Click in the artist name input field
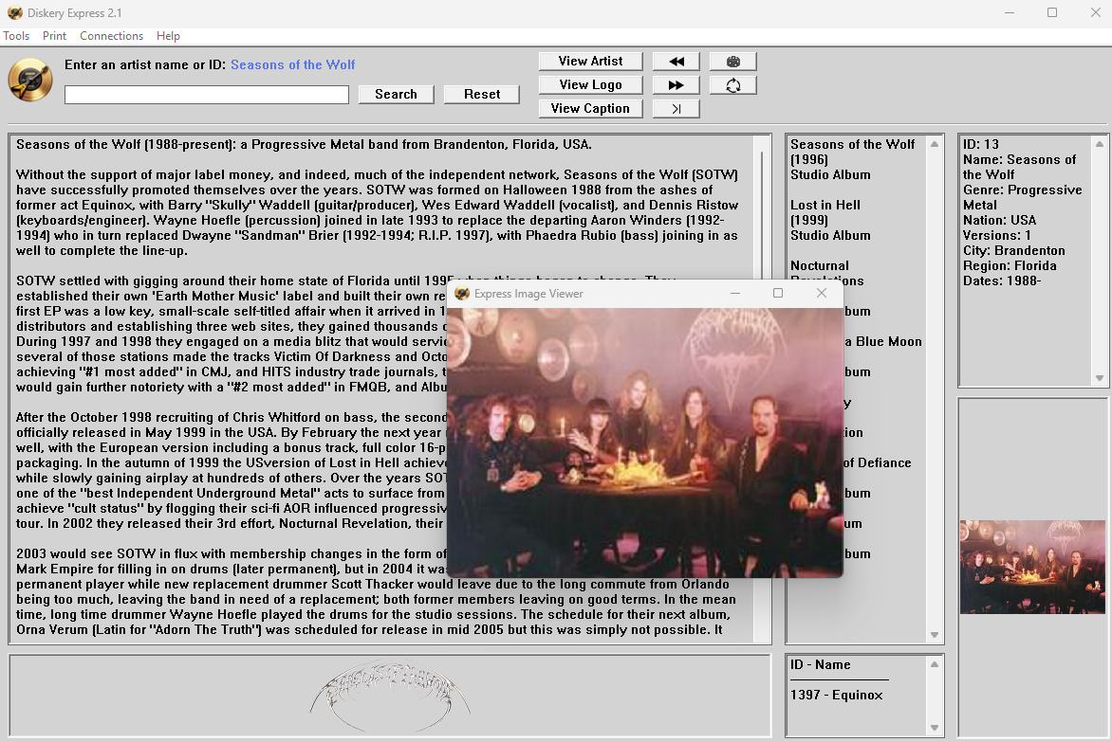The width and height of the screenshot is (1112, 742). [x=207, y=95]
